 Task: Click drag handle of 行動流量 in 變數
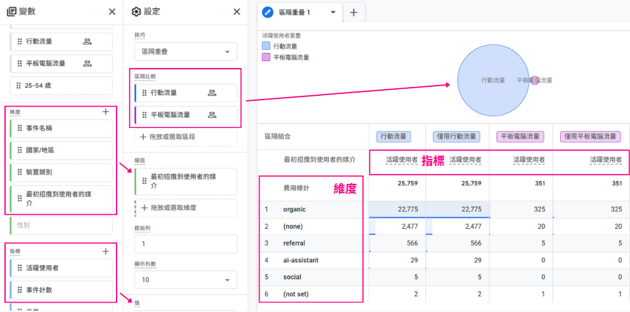tap(20, 42)
